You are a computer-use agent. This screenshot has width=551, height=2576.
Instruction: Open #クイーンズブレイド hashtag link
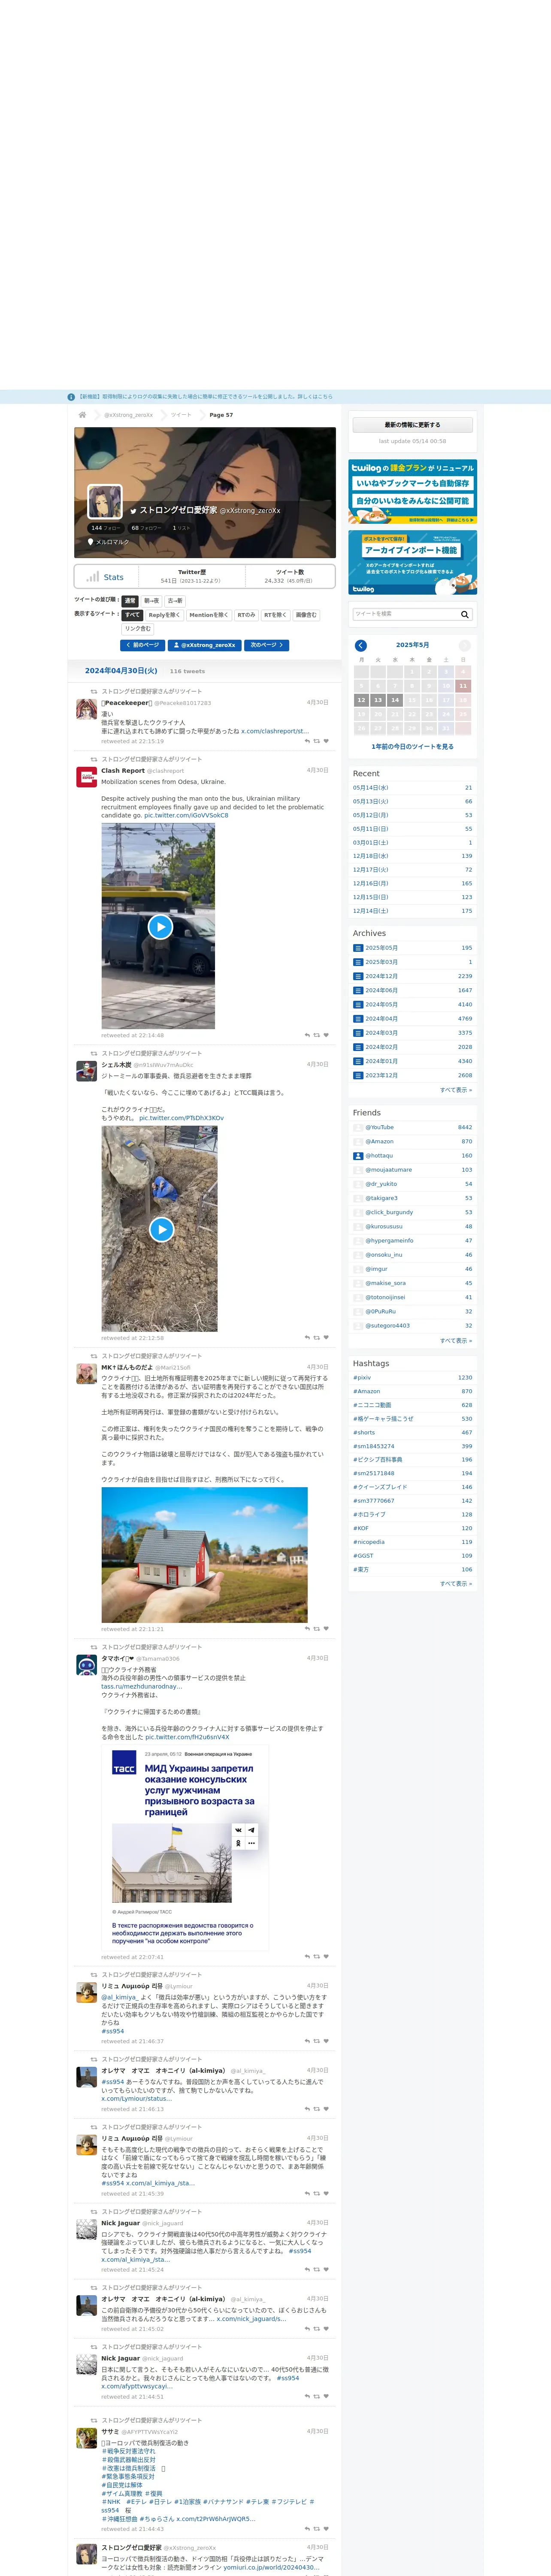(x=380, y=1487)
